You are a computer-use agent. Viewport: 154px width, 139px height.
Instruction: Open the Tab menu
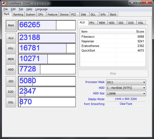[x=21, y=9]
